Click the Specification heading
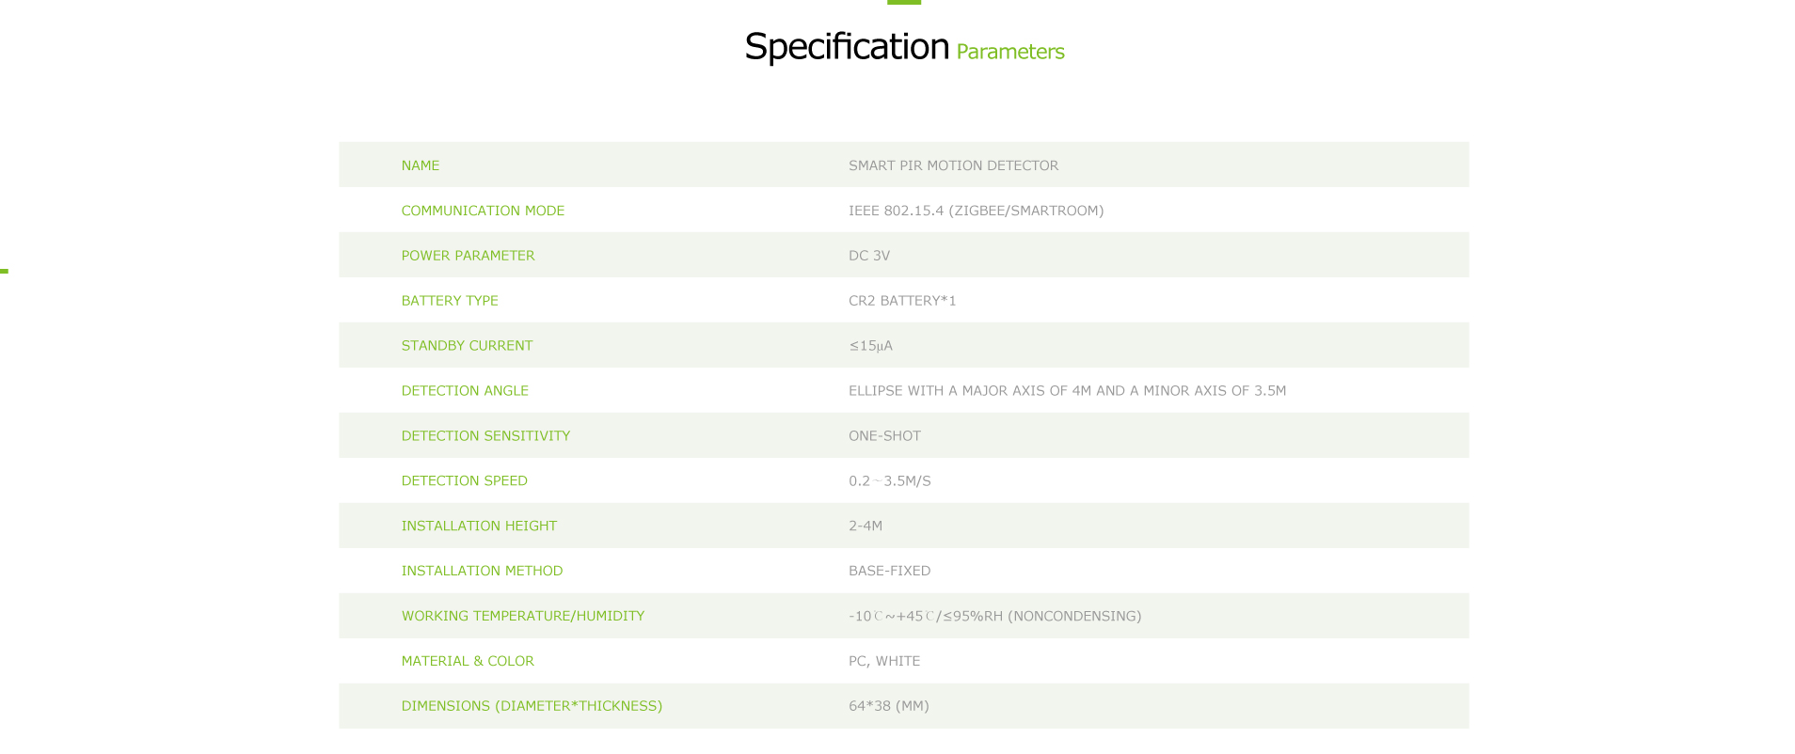Viewport: 1795px width, 754px height. [847, 47]
